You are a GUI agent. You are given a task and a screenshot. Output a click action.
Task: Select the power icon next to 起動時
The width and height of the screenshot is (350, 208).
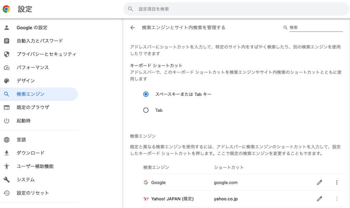coord(7,121)
